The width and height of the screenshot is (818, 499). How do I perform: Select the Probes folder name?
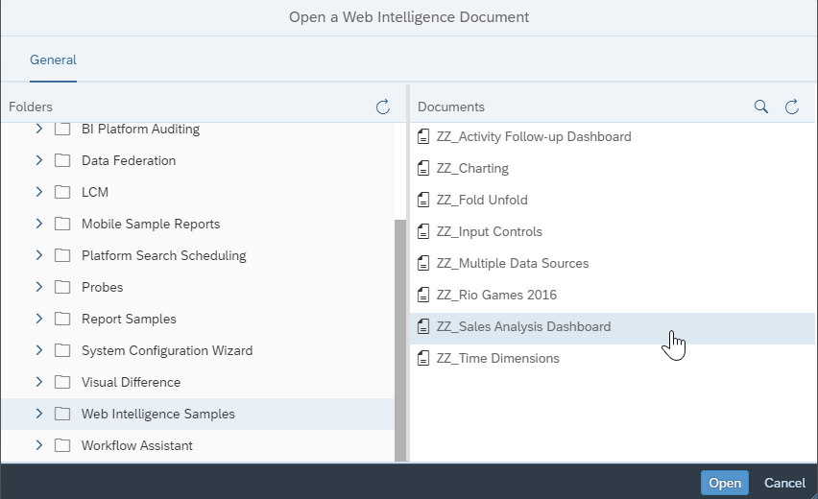[102, 287]
